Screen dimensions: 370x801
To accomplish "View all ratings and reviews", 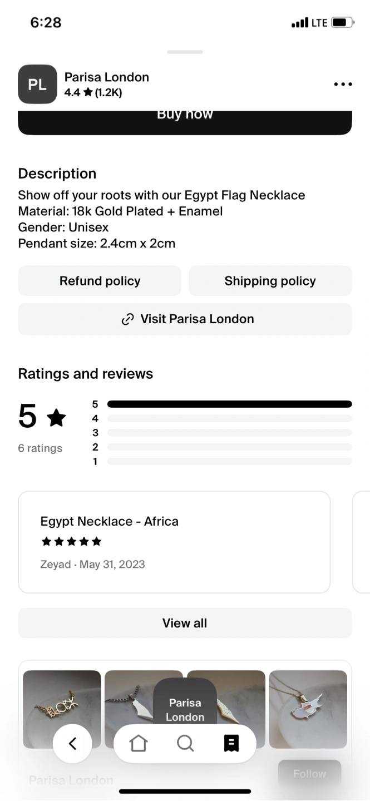I will [x=185, y=623].
